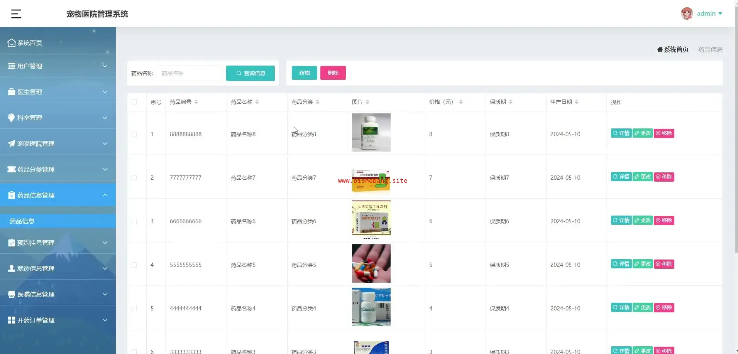The height and width of the screenshot is (354, 738).
Task: Expand the 药品分类管理 chevron
Action: pos(105,169)
